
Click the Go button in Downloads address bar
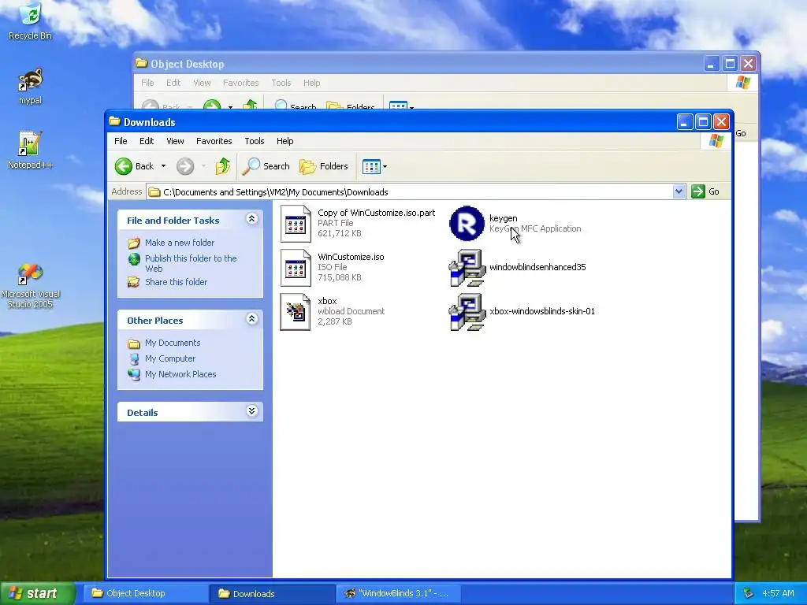pos(705,191)
